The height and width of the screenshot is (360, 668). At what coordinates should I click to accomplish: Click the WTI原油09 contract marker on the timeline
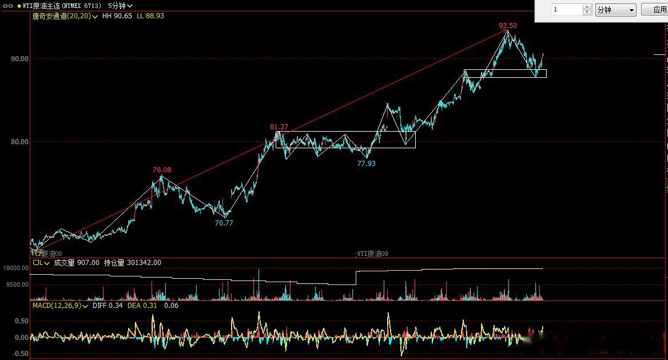372,254
